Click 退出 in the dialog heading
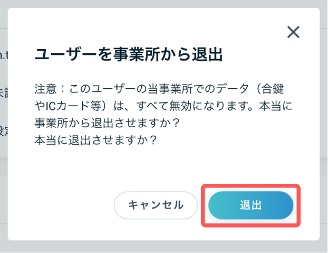Image resolution: width=328 pixels, height=253 pixels. [207, 54]
